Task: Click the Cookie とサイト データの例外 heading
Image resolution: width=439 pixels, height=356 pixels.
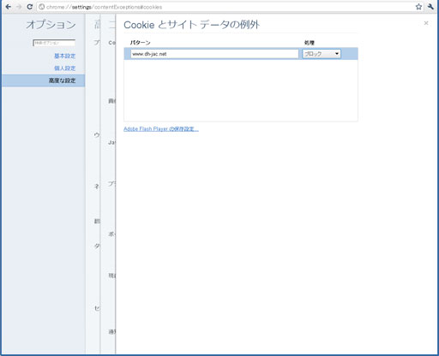Action: pos(191,25)
